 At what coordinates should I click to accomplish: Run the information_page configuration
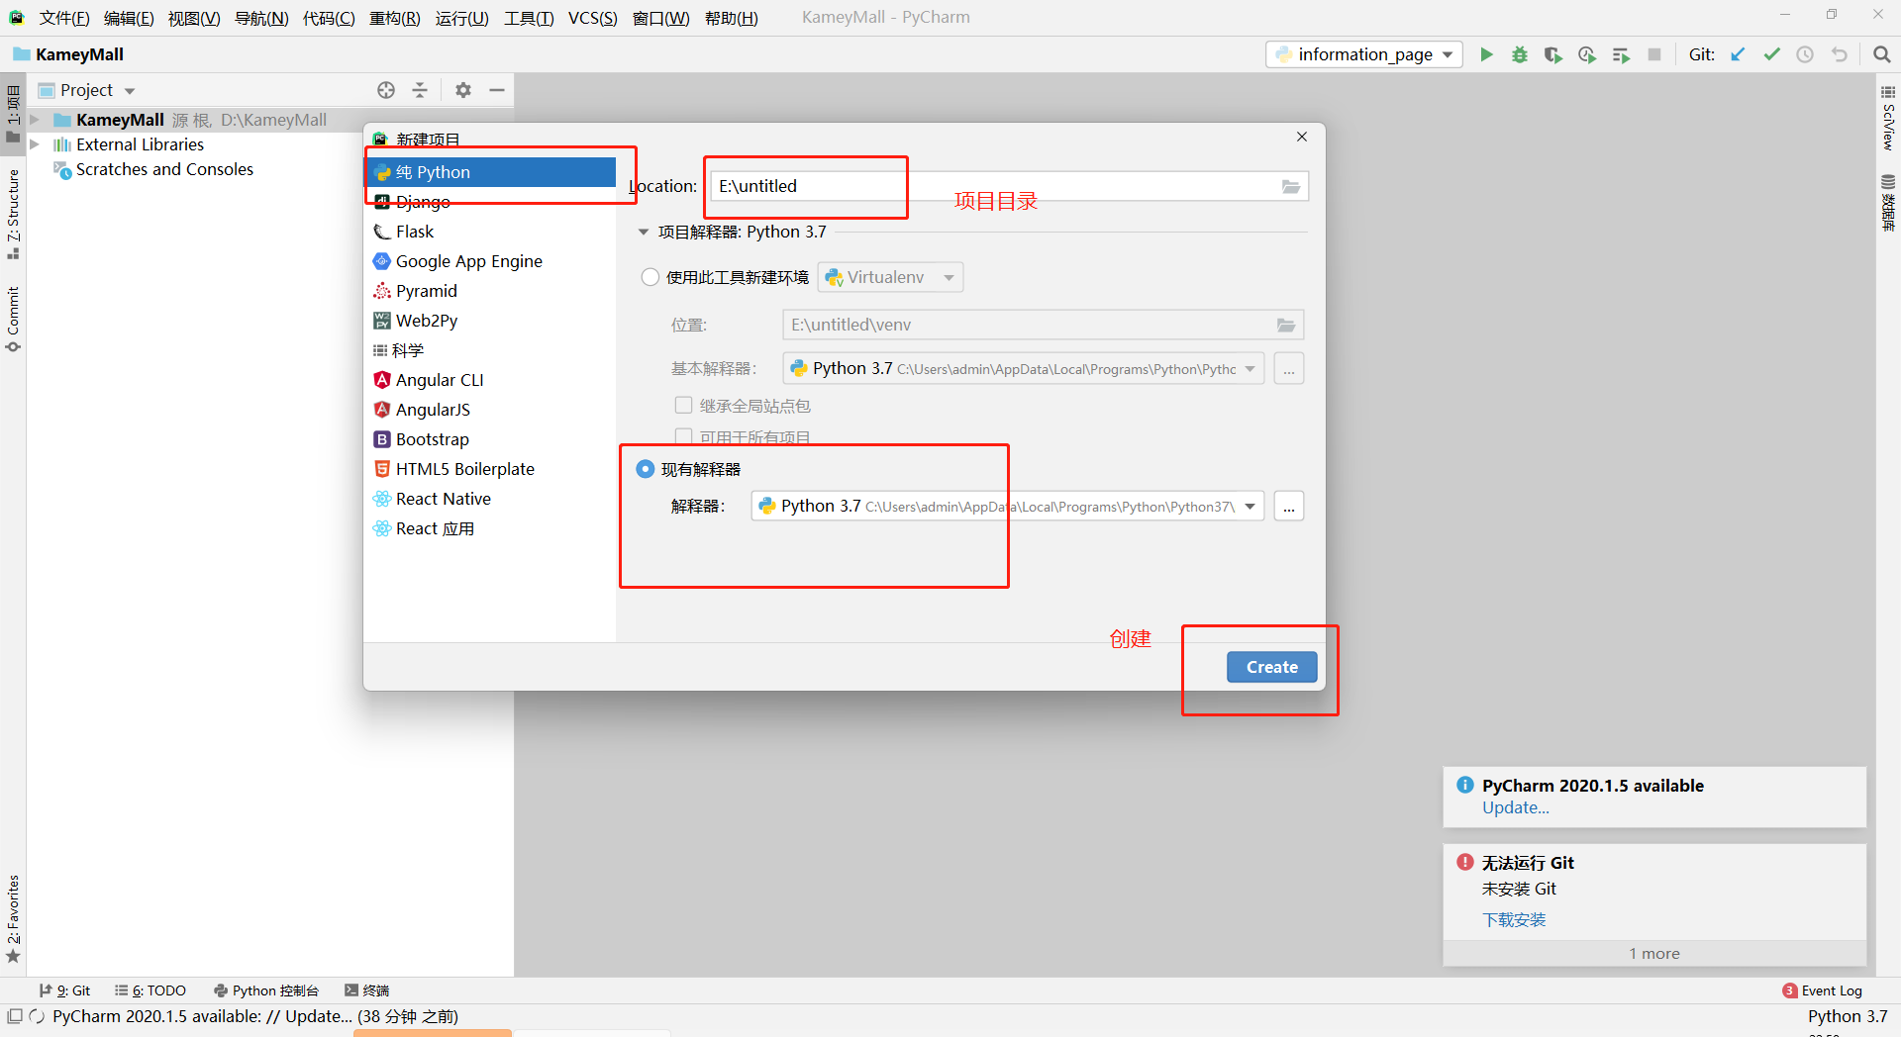(x=1486, y=54)
